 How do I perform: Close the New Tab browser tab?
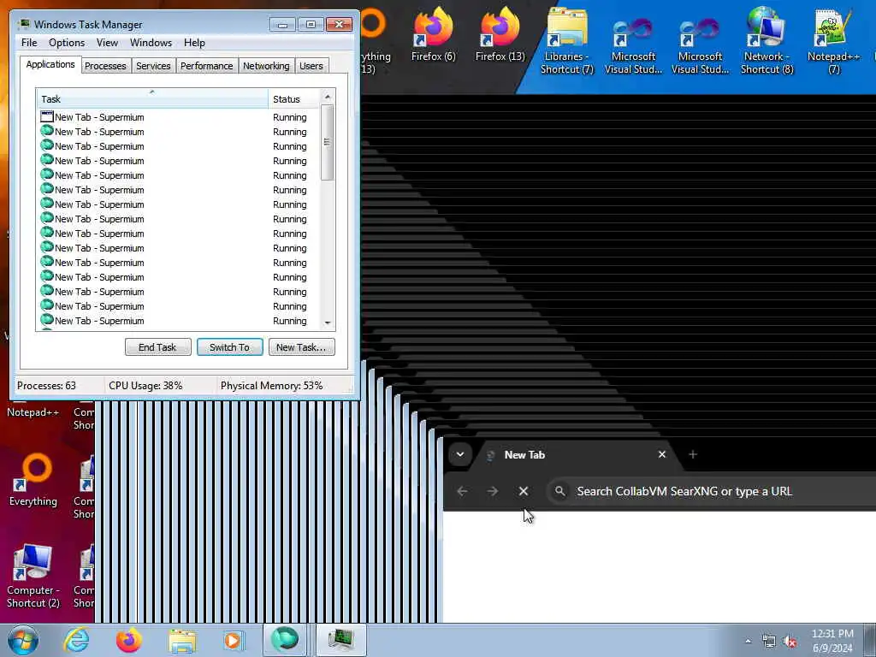pos(662,454)
